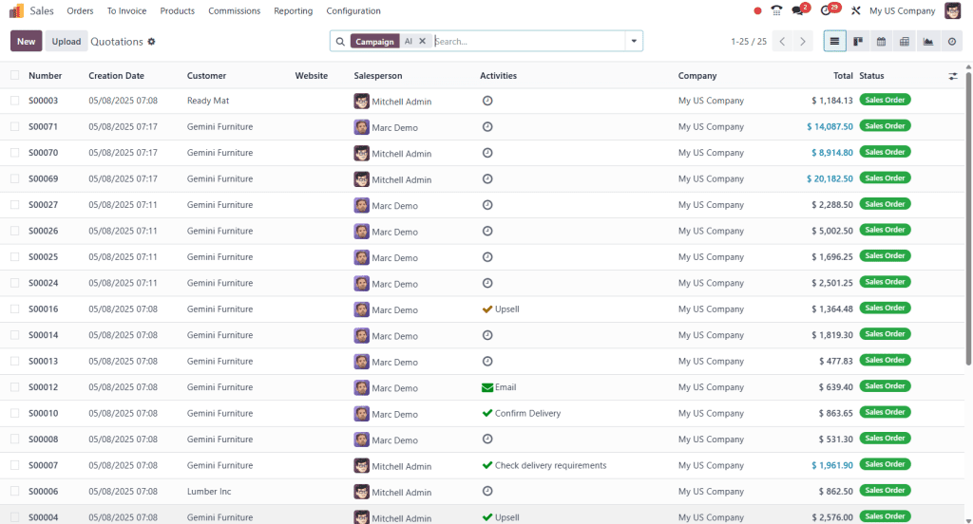The height and width of the screenshot is (524, 973).
Task: Tick the checkbox for order S00003
Action: 14,101
